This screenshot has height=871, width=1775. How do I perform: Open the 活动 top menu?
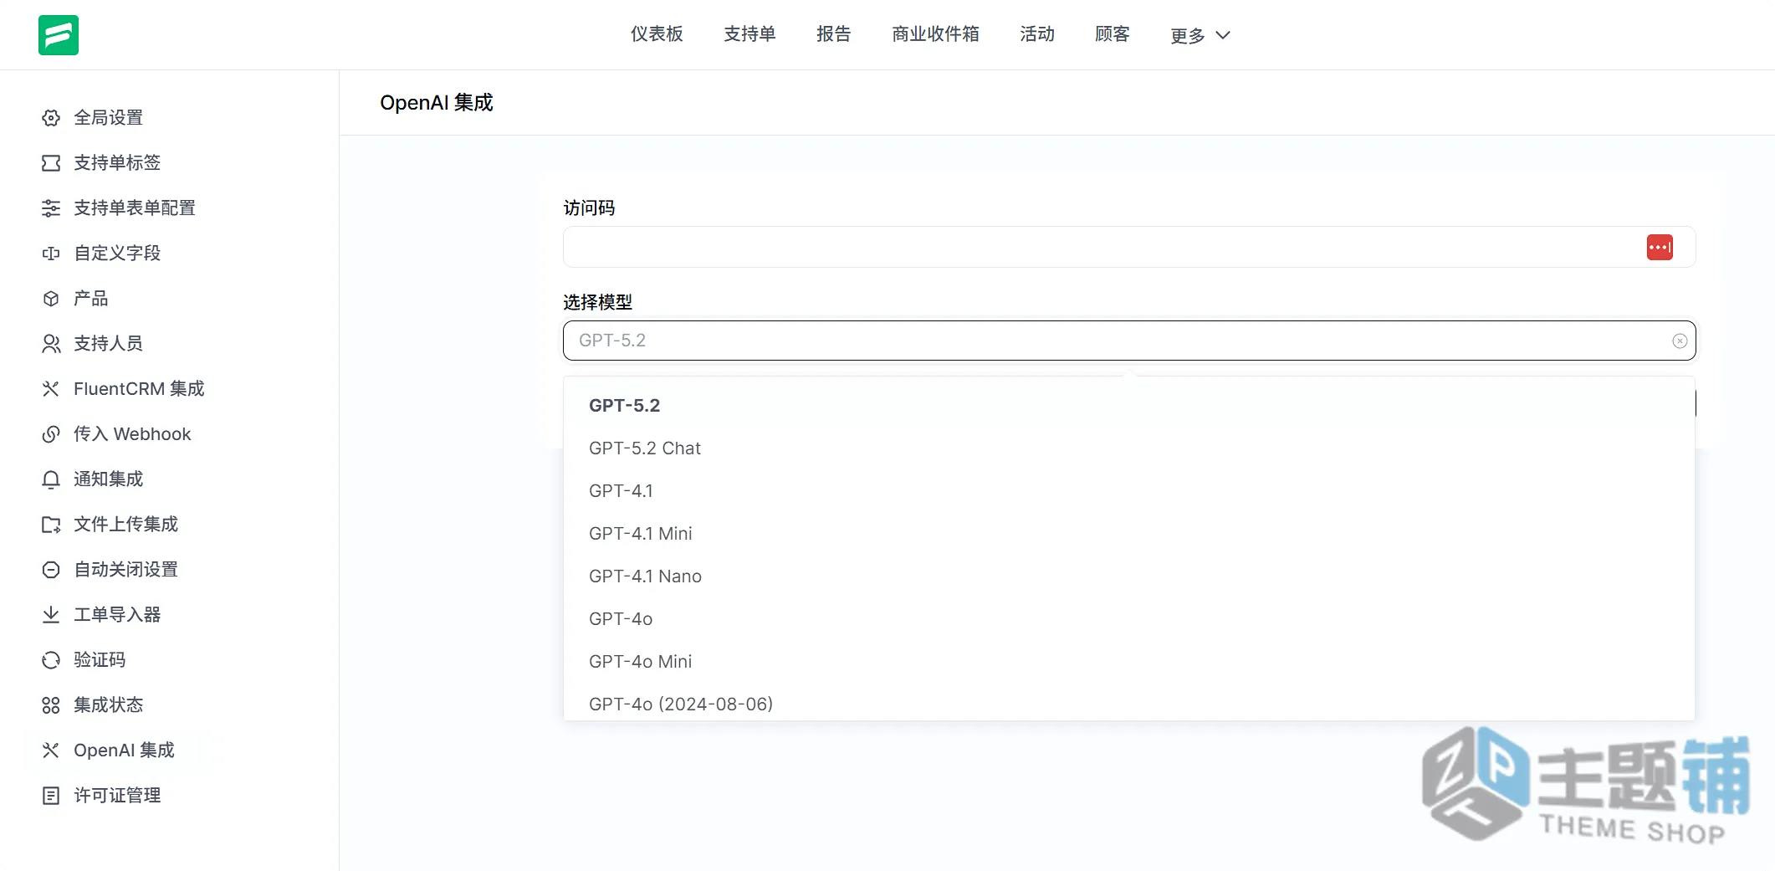1037,34
